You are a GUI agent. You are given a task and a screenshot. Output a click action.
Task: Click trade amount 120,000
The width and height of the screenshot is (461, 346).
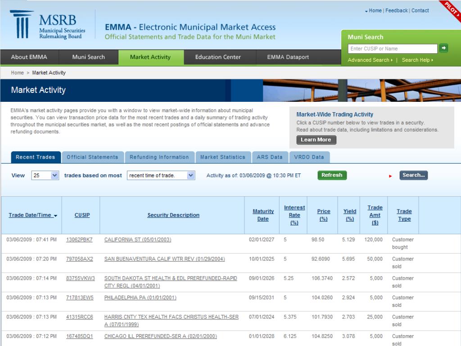point(373,240)
